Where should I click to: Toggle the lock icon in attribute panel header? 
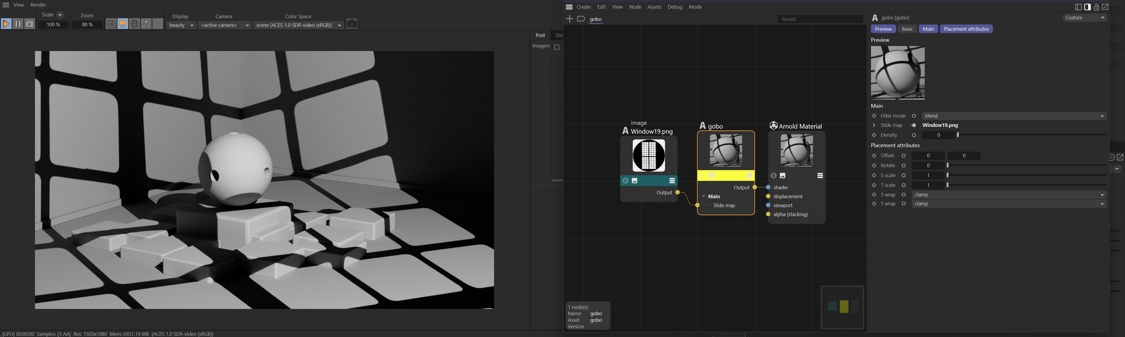[x=1096, y=7]
